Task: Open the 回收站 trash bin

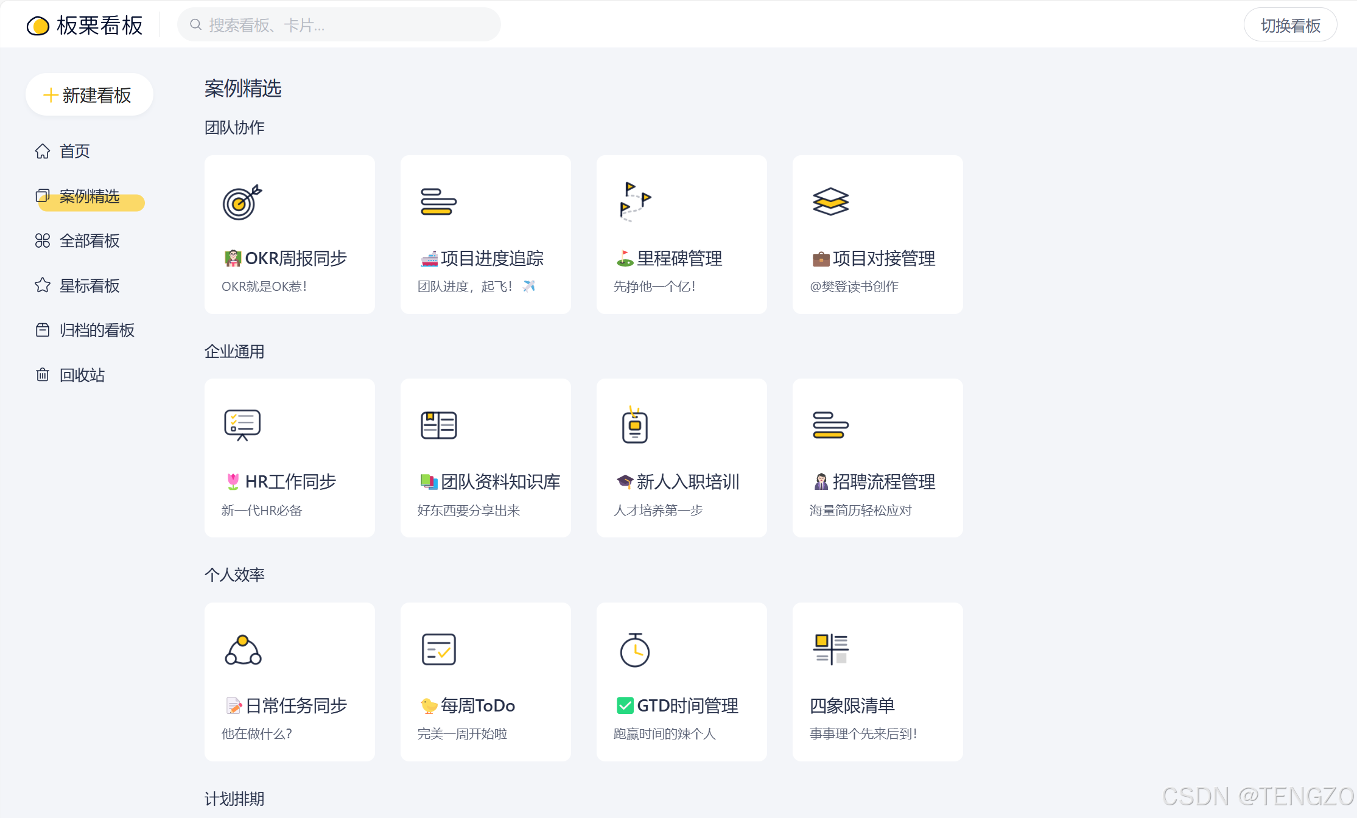Action: click(82, 375)
